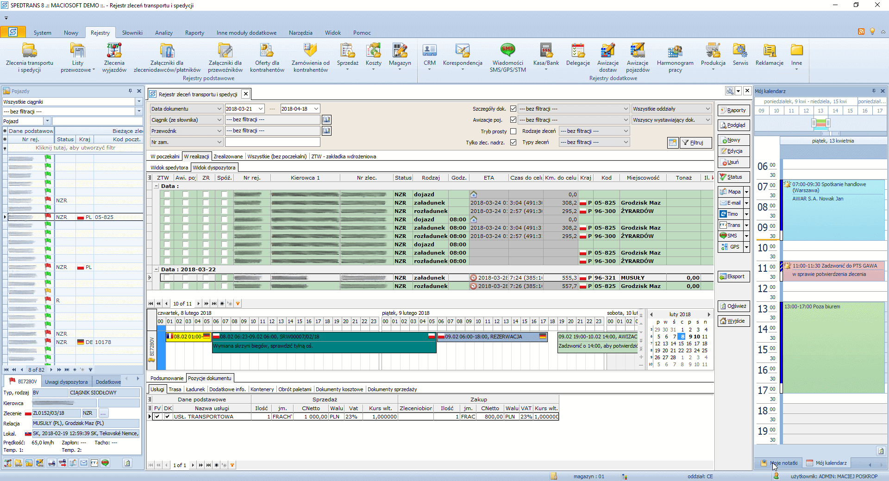
Task: Open Zlecenia wyjazdów icon
Action: pyautogui.click(x=114, y=57)
